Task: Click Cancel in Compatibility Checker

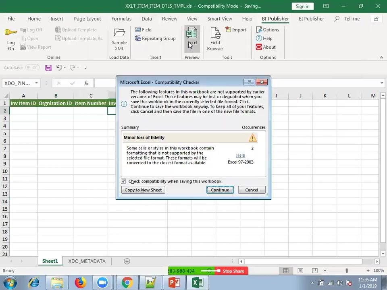Action: (x=252, y=190)
